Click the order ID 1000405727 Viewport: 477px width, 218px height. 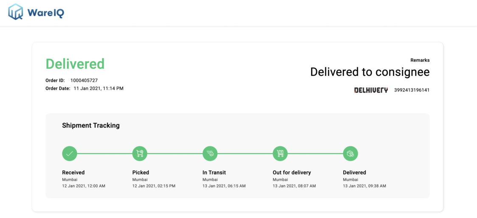84,81
